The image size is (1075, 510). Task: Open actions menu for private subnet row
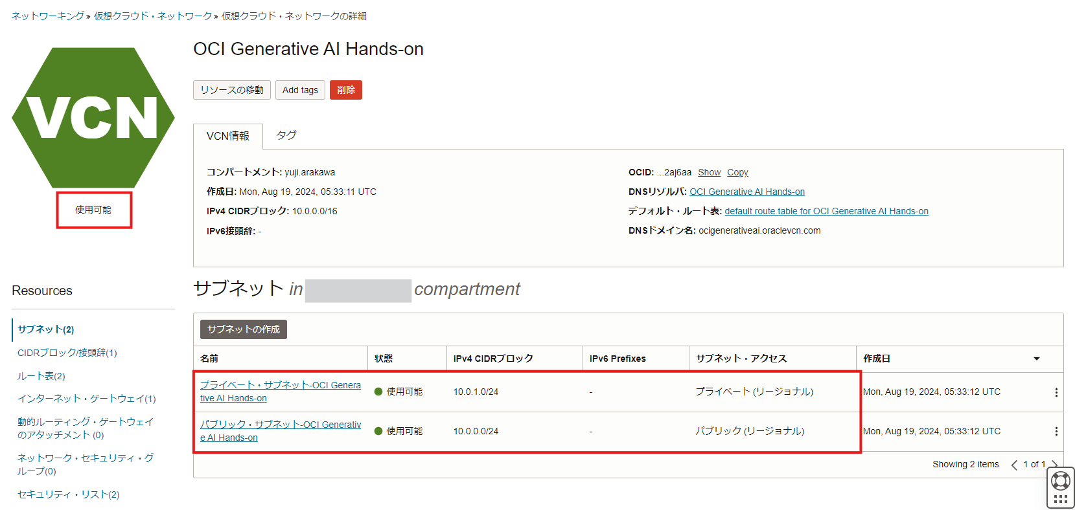tap(1056, 392)
